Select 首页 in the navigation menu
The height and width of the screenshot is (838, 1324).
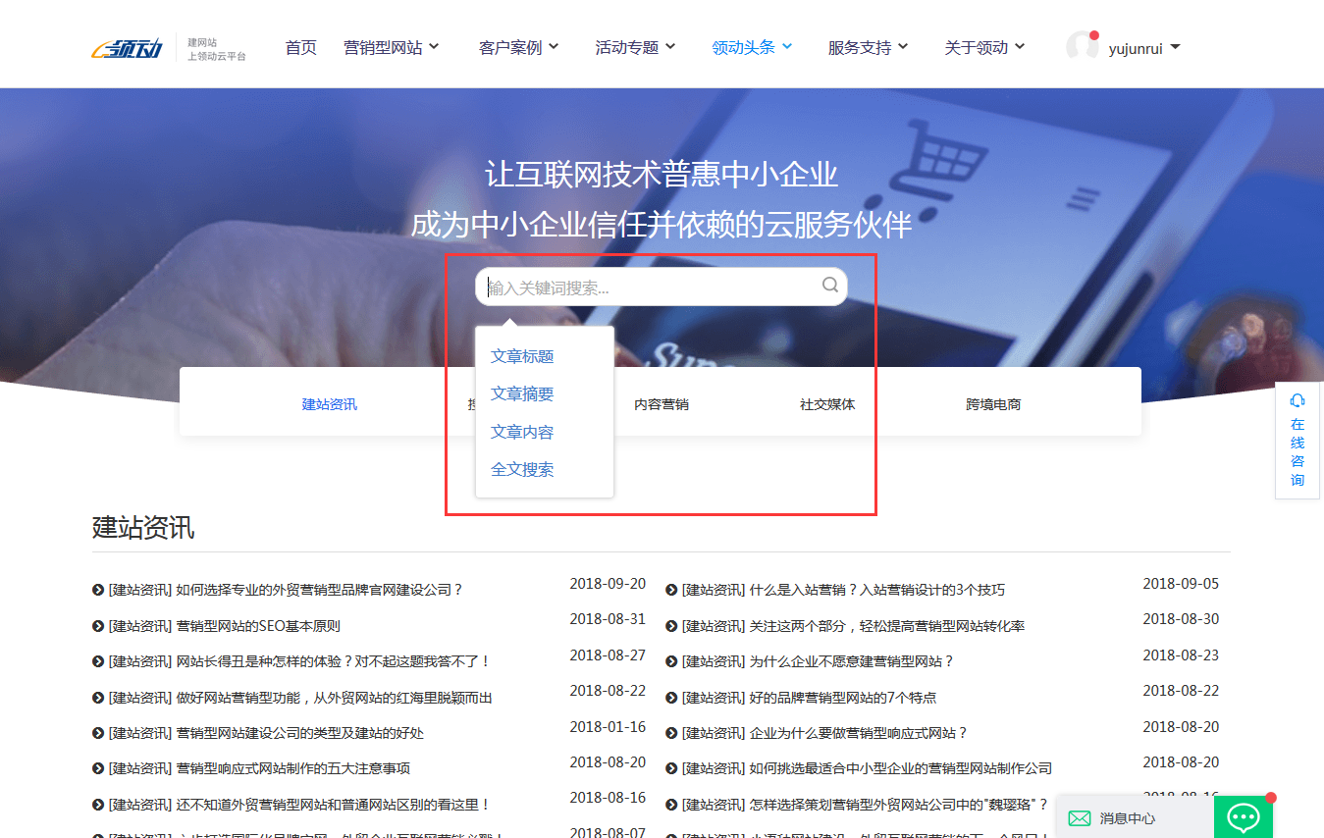tap(300, 45)
